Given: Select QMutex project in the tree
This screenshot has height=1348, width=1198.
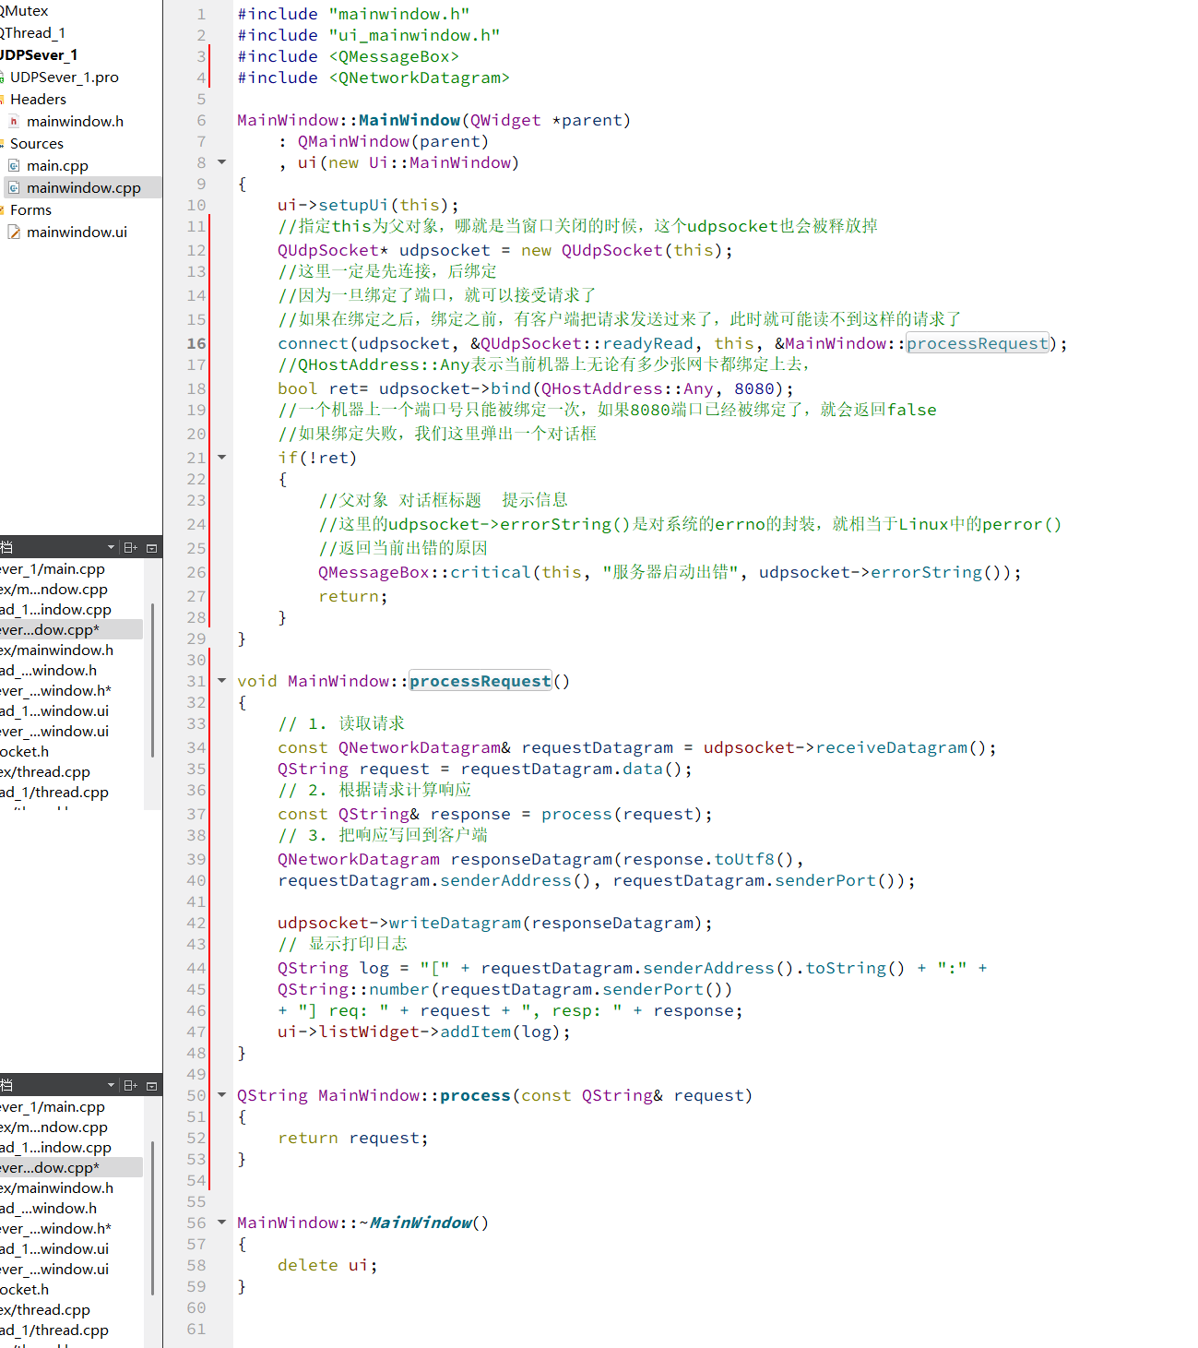Looking at the screenshot, I should (24, 11).
